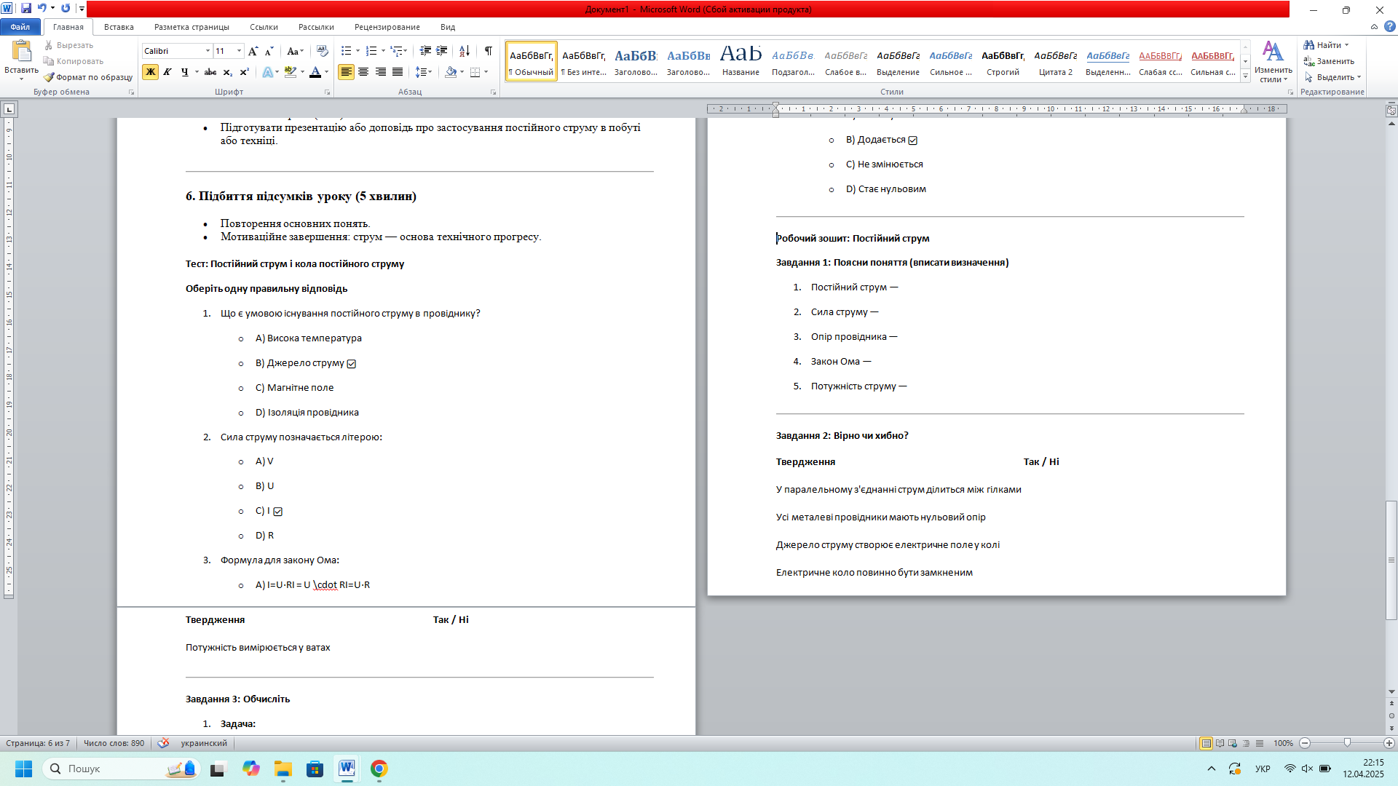Image resolution: width=1398 pixels, height=786 pixels.
Task: Open Google Chrome from the taskbar
Action: [x=379, y=769]
